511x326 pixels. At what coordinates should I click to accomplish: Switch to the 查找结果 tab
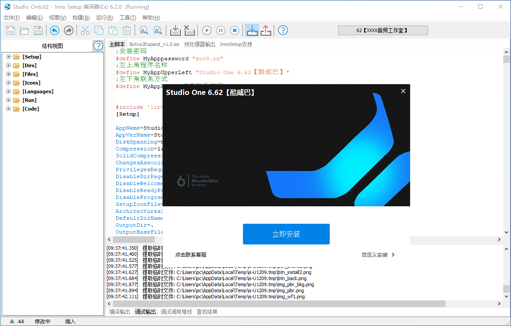pyautogui.click(x=207, y=312)
